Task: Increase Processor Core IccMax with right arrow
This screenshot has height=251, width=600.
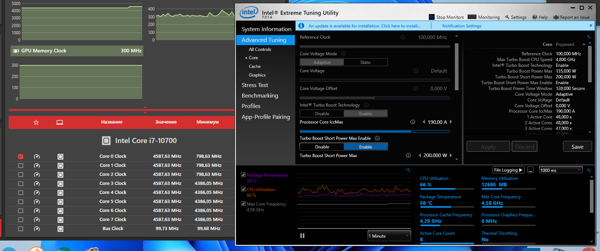Action: (451, 122)
